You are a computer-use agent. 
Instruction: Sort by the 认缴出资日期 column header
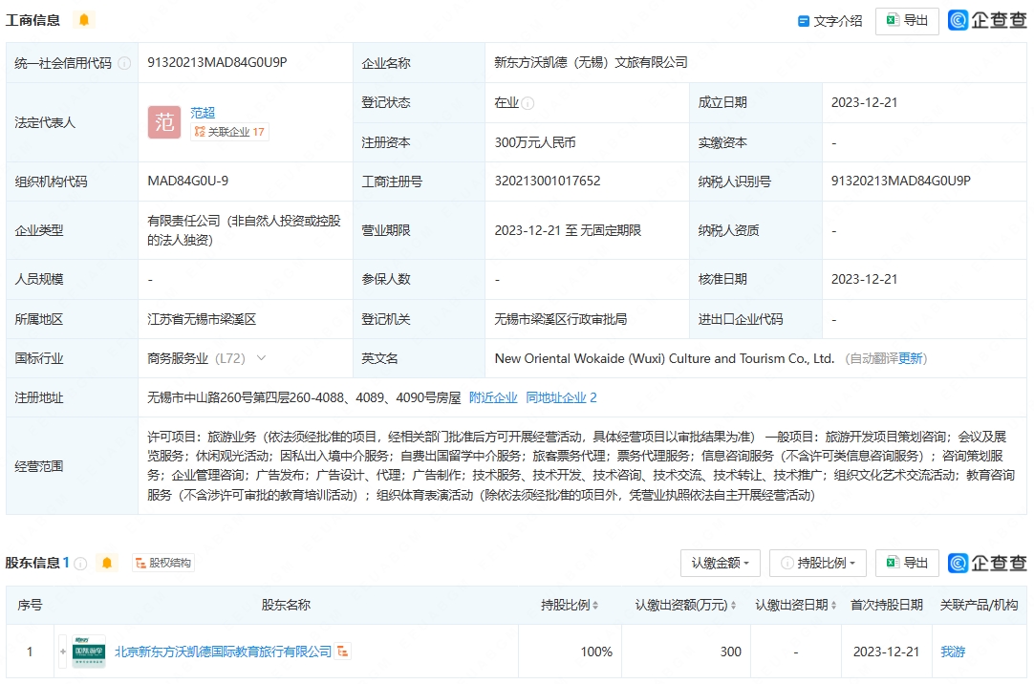795,605
